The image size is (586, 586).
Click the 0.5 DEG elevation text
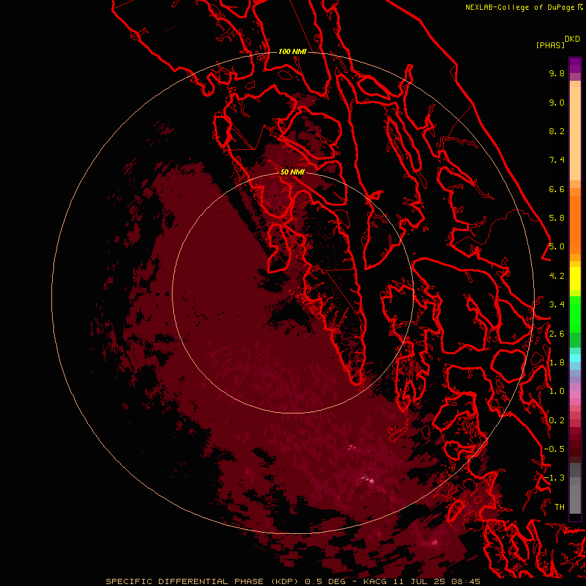325,581
